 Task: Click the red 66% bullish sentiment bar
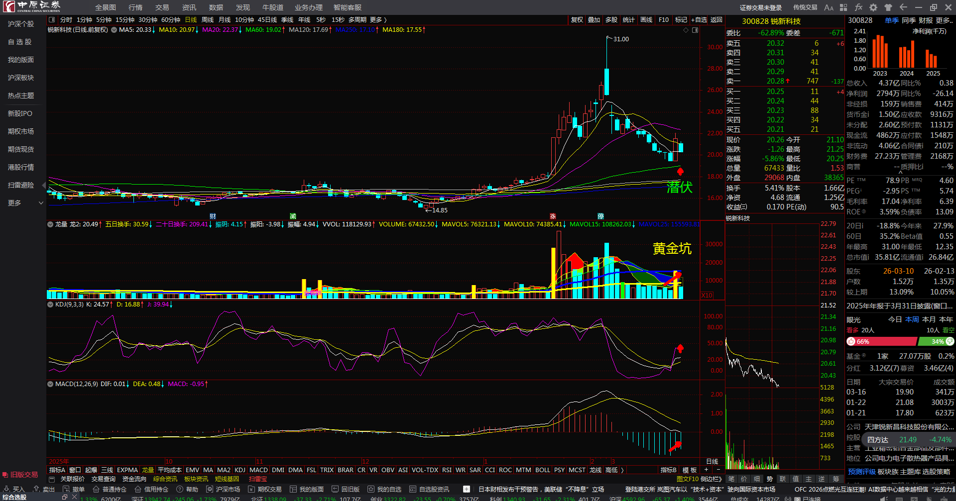coord(881,341)
